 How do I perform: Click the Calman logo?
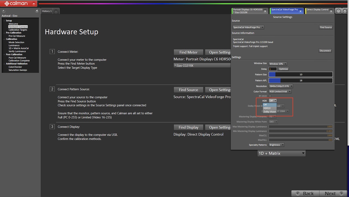[x=16, y=4]
